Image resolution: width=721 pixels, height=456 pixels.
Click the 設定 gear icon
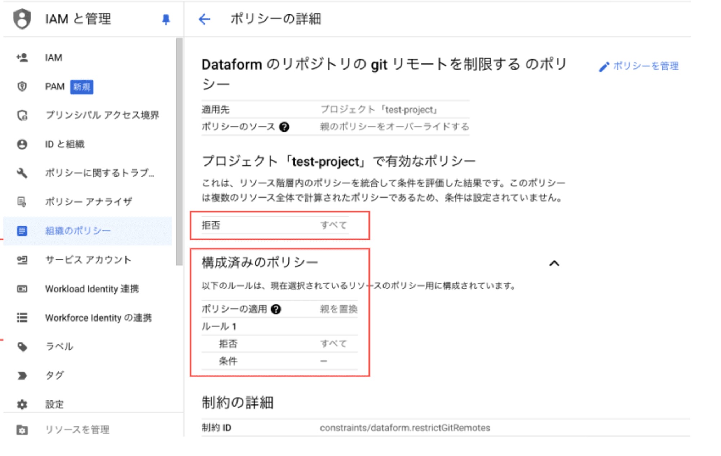[x=22, y=404]
